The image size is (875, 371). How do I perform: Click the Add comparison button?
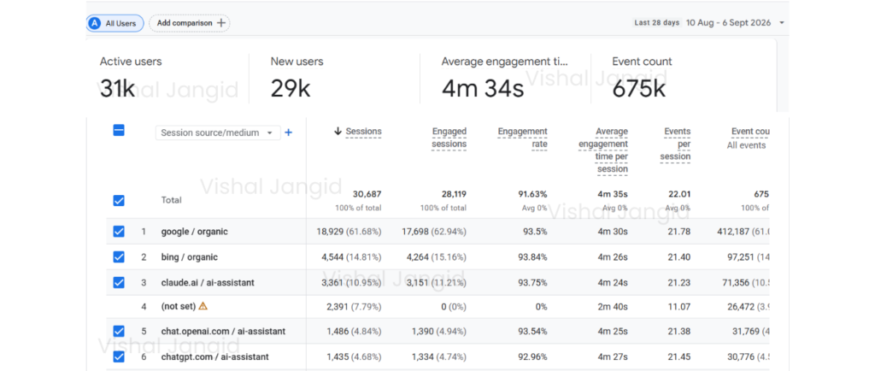coord(190,23)
